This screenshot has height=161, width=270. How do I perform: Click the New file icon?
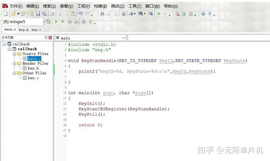[6, 13]
